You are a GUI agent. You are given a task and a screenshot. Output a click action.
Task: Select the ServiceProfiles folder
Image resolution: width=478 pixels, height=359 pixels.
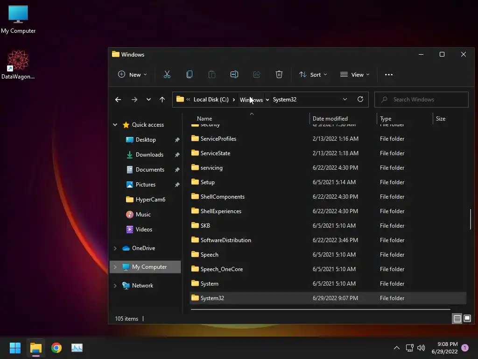(328, 138)
